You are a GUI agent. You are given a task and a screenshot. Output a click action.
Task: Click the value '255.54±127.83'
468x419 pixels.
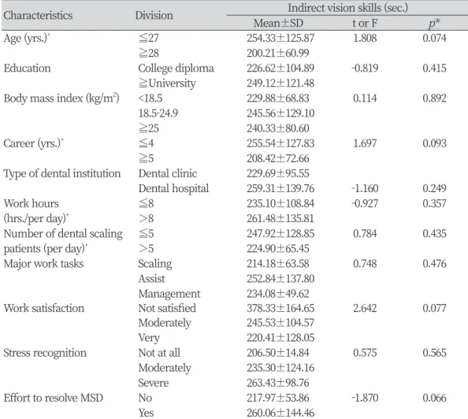tap(280, 143)
